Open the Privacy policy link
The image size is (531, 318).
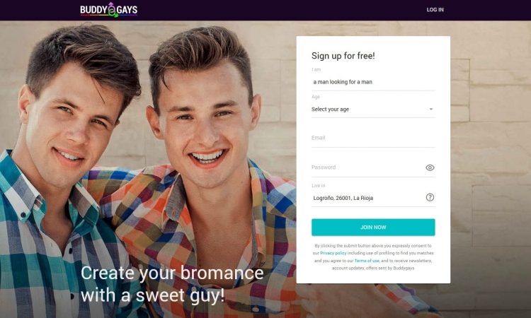tap(333, 253)
